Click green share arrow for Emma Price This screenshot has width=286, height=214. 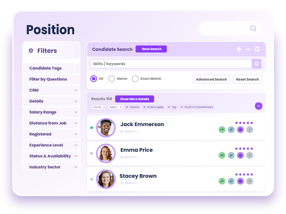pos(222,155)
